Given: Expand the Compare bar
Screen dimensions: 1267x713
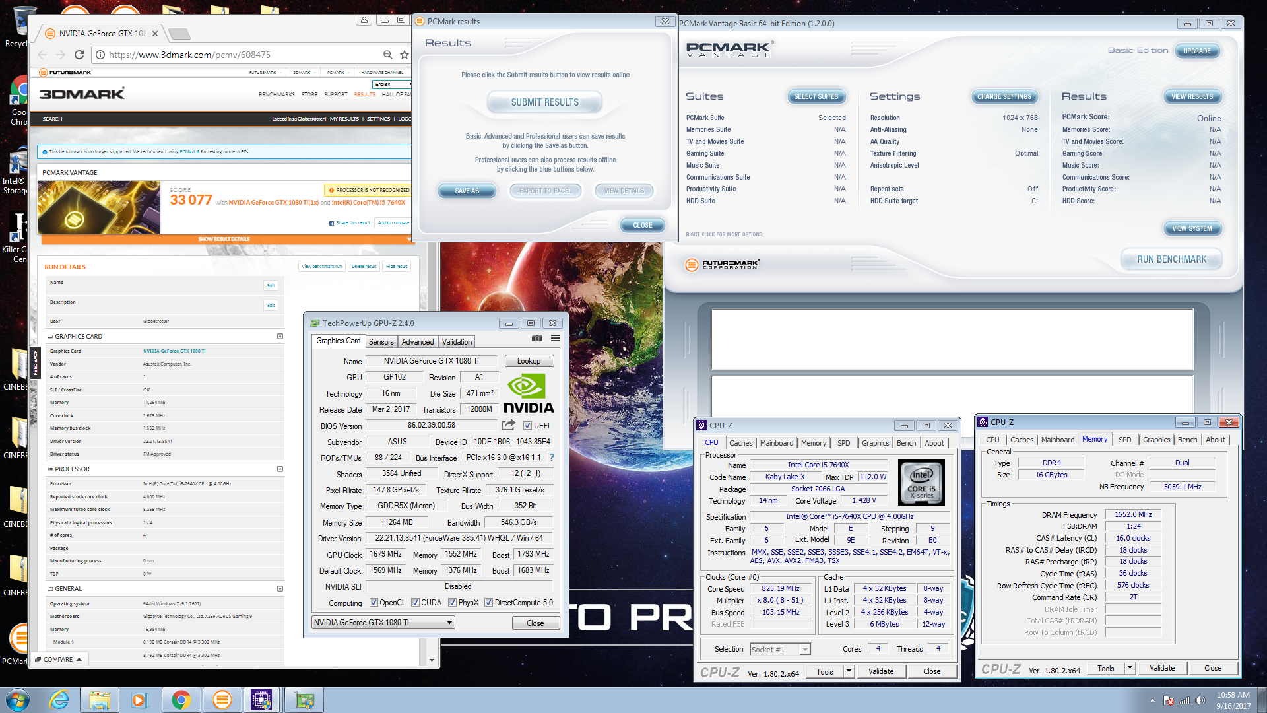Looking at the screenshot, I should tap(58, 660).
